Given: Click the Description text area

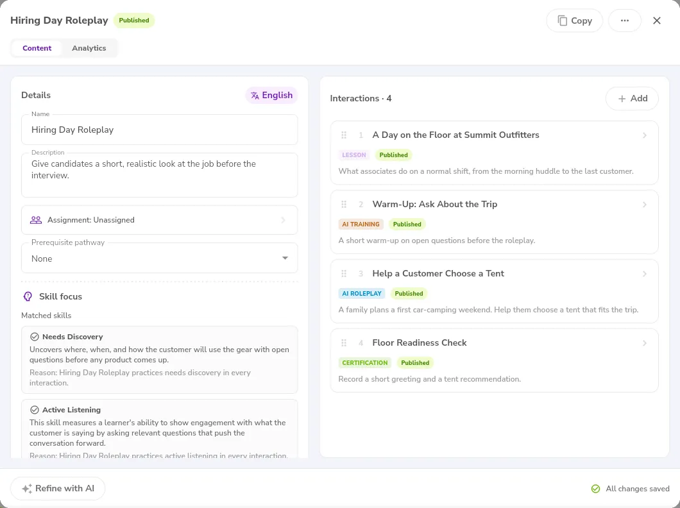Looking at the screenshot, I should 160,175.
